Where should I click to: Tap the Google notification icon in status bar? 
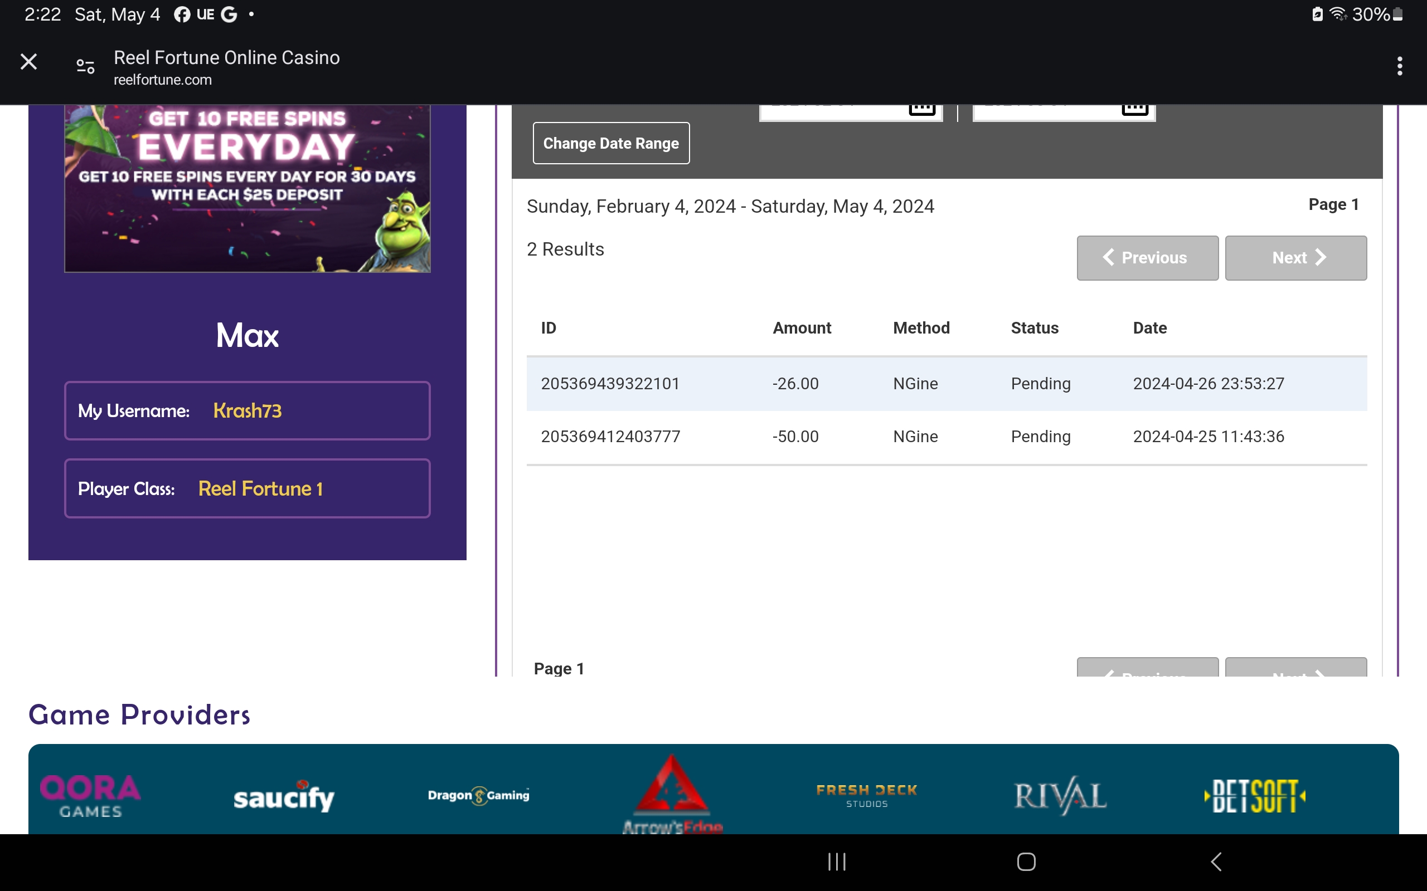click(229, 14)
